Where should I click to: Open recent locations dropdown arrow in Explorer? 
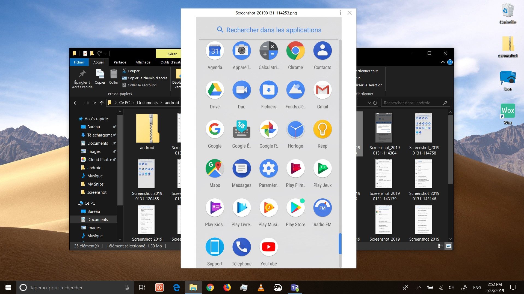click(95, 103)
